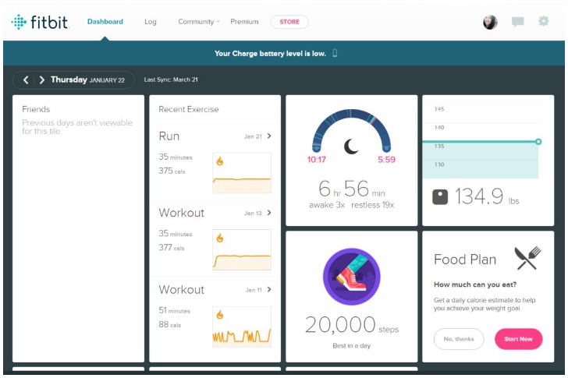Expand the Community dropdown menu

pos(199,22)
